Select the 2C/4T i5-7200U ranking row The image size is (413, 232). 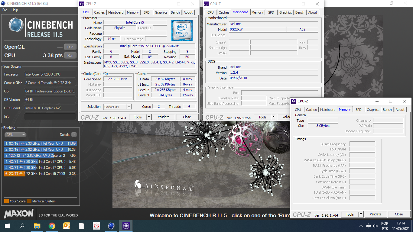point(41,174)
